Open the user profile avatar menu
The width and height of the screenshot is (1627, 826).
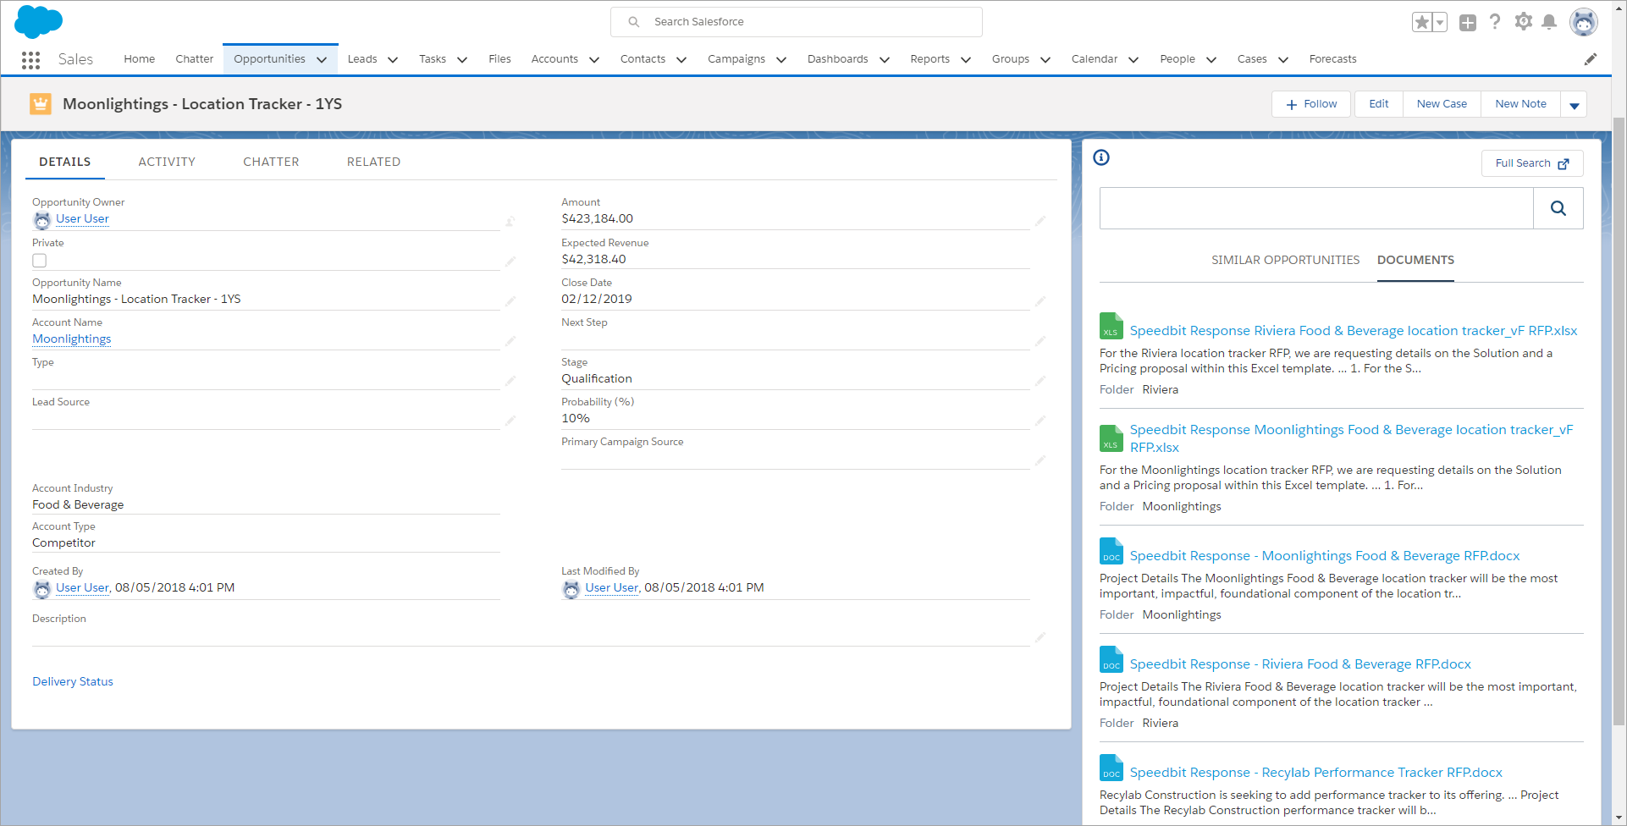click(1583, 22)
